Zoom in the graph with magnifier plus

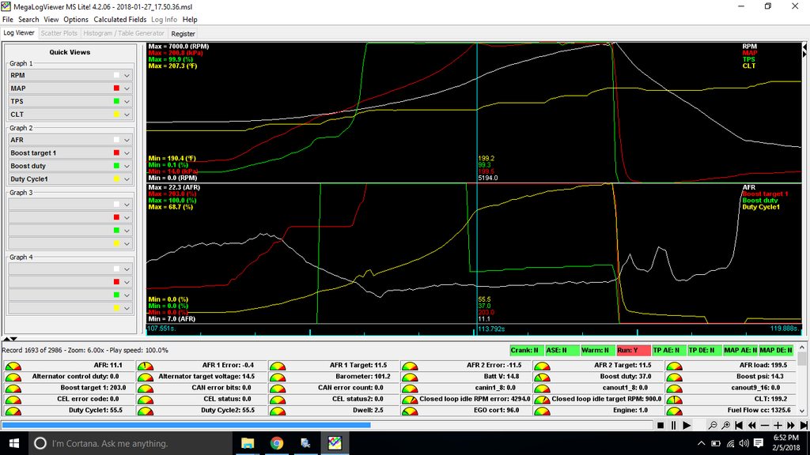(726, 426)
